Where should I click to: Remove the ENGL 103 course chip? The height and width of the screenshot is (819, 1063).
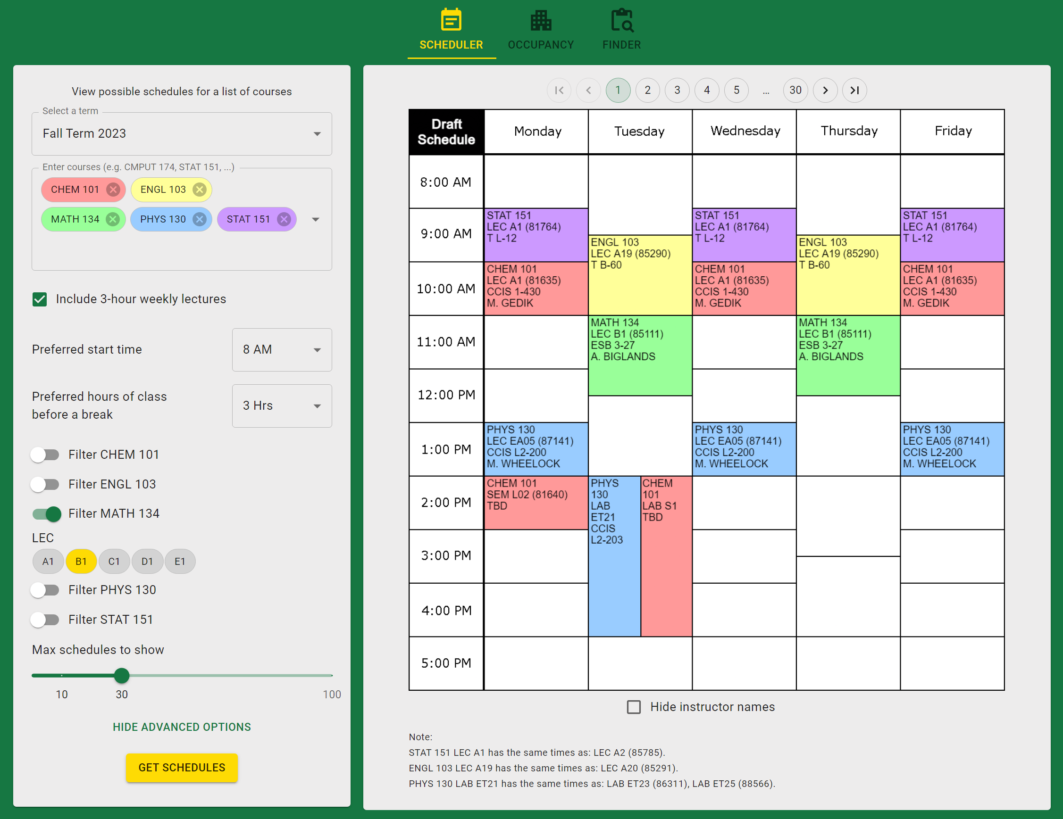199,190
